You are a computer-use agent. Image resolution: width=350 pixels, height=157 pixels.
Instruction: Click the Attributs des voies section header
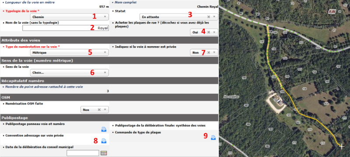(x=109, y=40)
